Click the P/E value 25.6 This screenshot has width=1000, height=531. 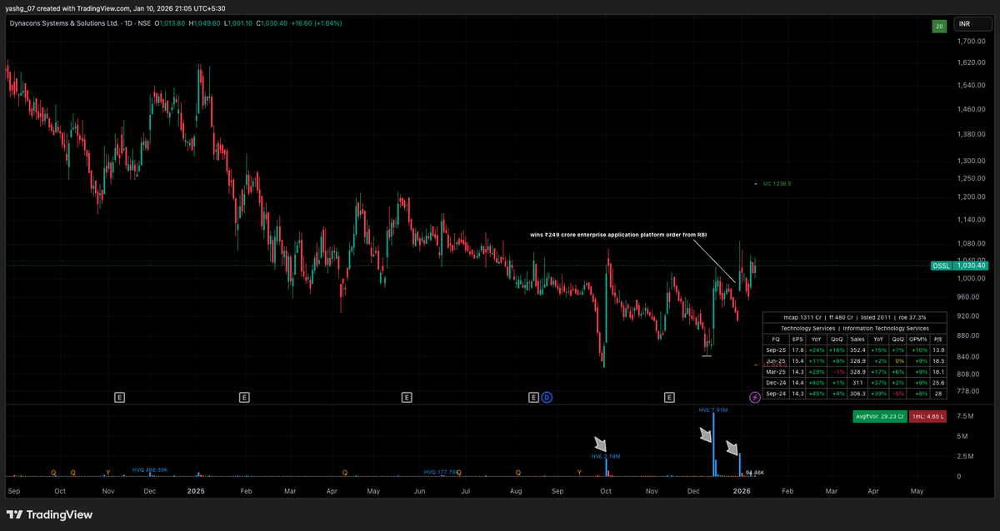click(938, 383)
